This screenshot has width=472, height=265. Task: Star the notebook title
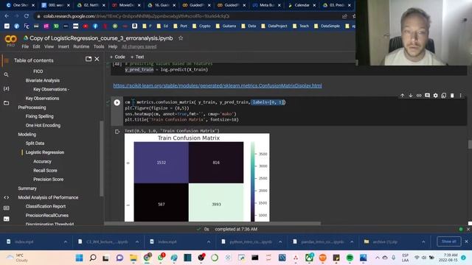pos(181,38)
